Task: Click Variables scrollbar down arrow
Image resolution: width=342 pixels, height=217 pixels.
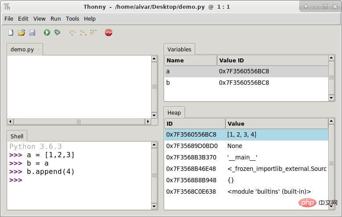Action: 331,98
